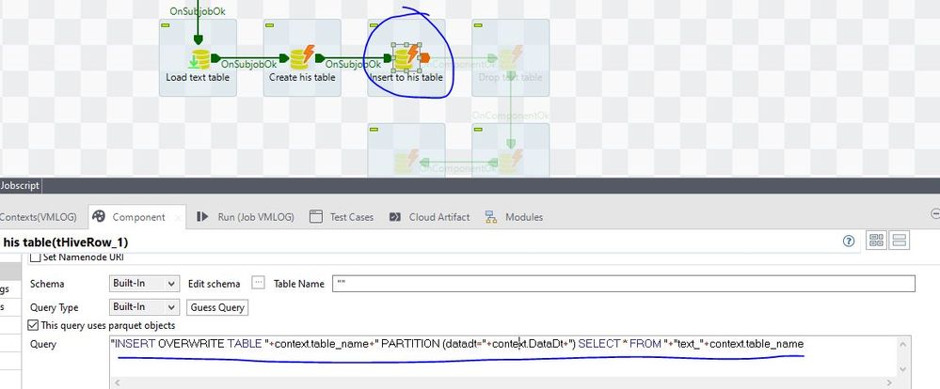Click the OnSubjobOk link label before Create his table

click(x=248, y=64)
